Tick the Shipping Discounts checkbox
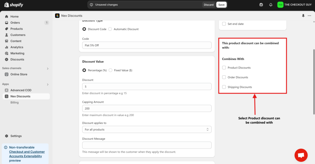Image resolution: width=315 pixels, height=164 pixels. [224, 87]
